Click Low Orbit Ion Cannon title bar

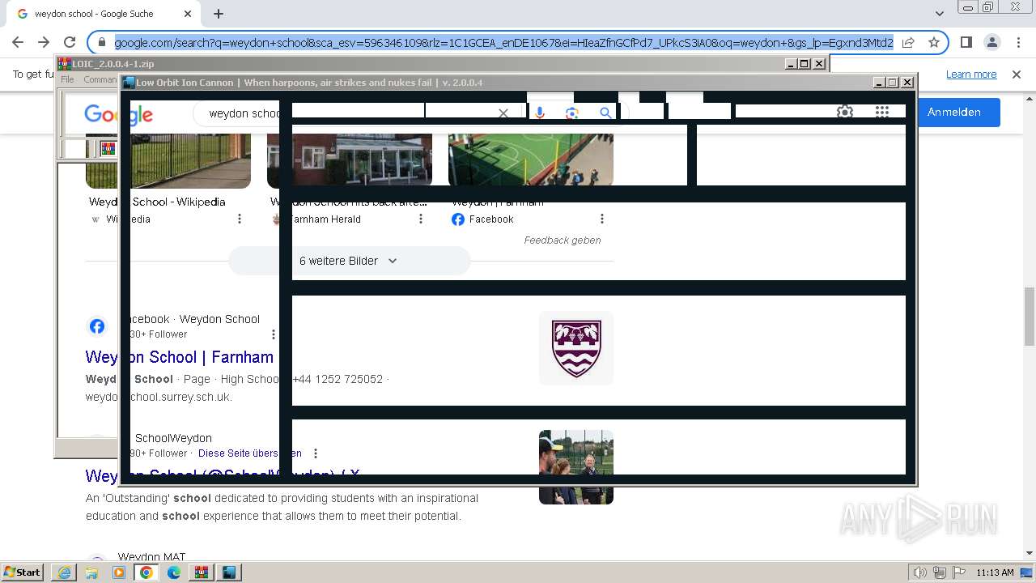(x=498, y=83)
